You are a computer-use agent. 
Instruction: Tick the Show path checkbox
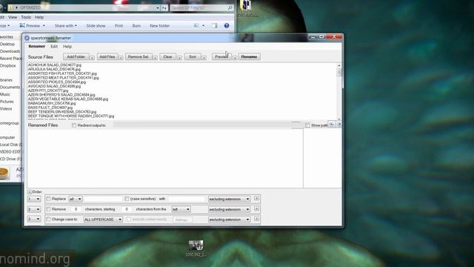pos(308,125)
